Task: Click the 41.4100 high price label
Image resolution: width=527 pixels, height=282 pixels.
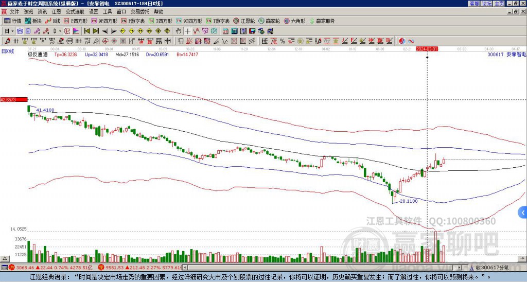Action: pos(45,110)
